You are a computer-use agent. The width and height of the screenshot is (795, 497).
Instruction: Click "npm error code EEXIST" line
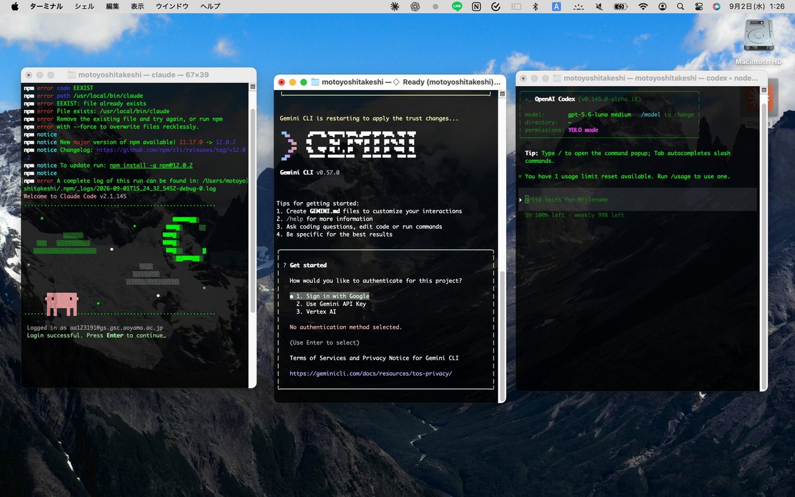point(58,87)
